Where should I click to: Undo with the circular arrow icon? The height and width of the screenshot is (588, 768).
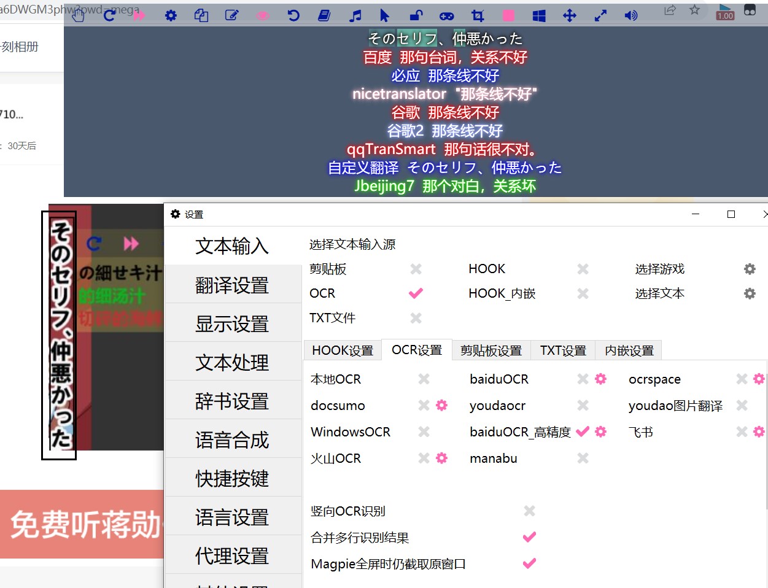coord(293,15)
